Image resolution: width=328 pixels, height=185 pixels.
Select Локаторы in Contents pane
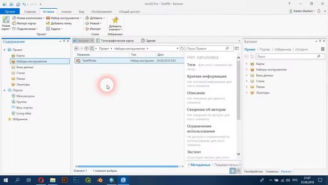point(23,84)
